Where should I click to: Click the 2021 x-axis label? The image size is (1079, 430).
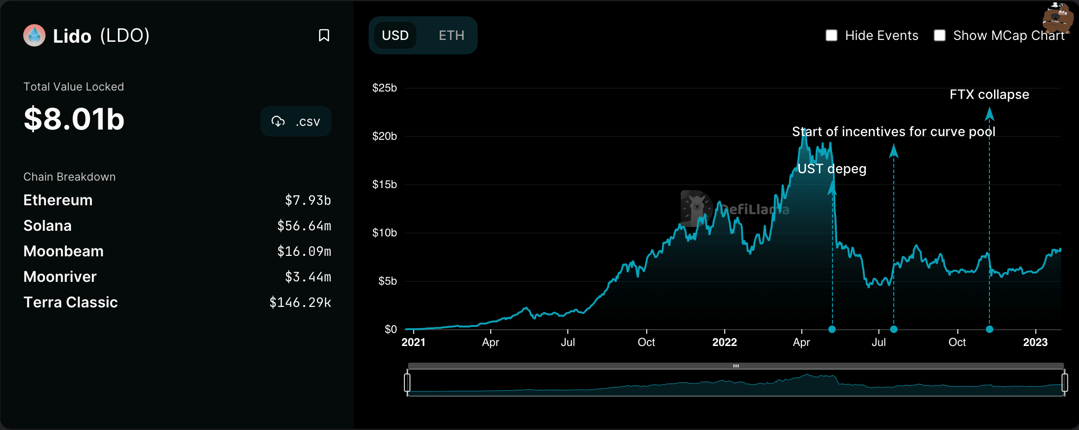pos(413,342)
